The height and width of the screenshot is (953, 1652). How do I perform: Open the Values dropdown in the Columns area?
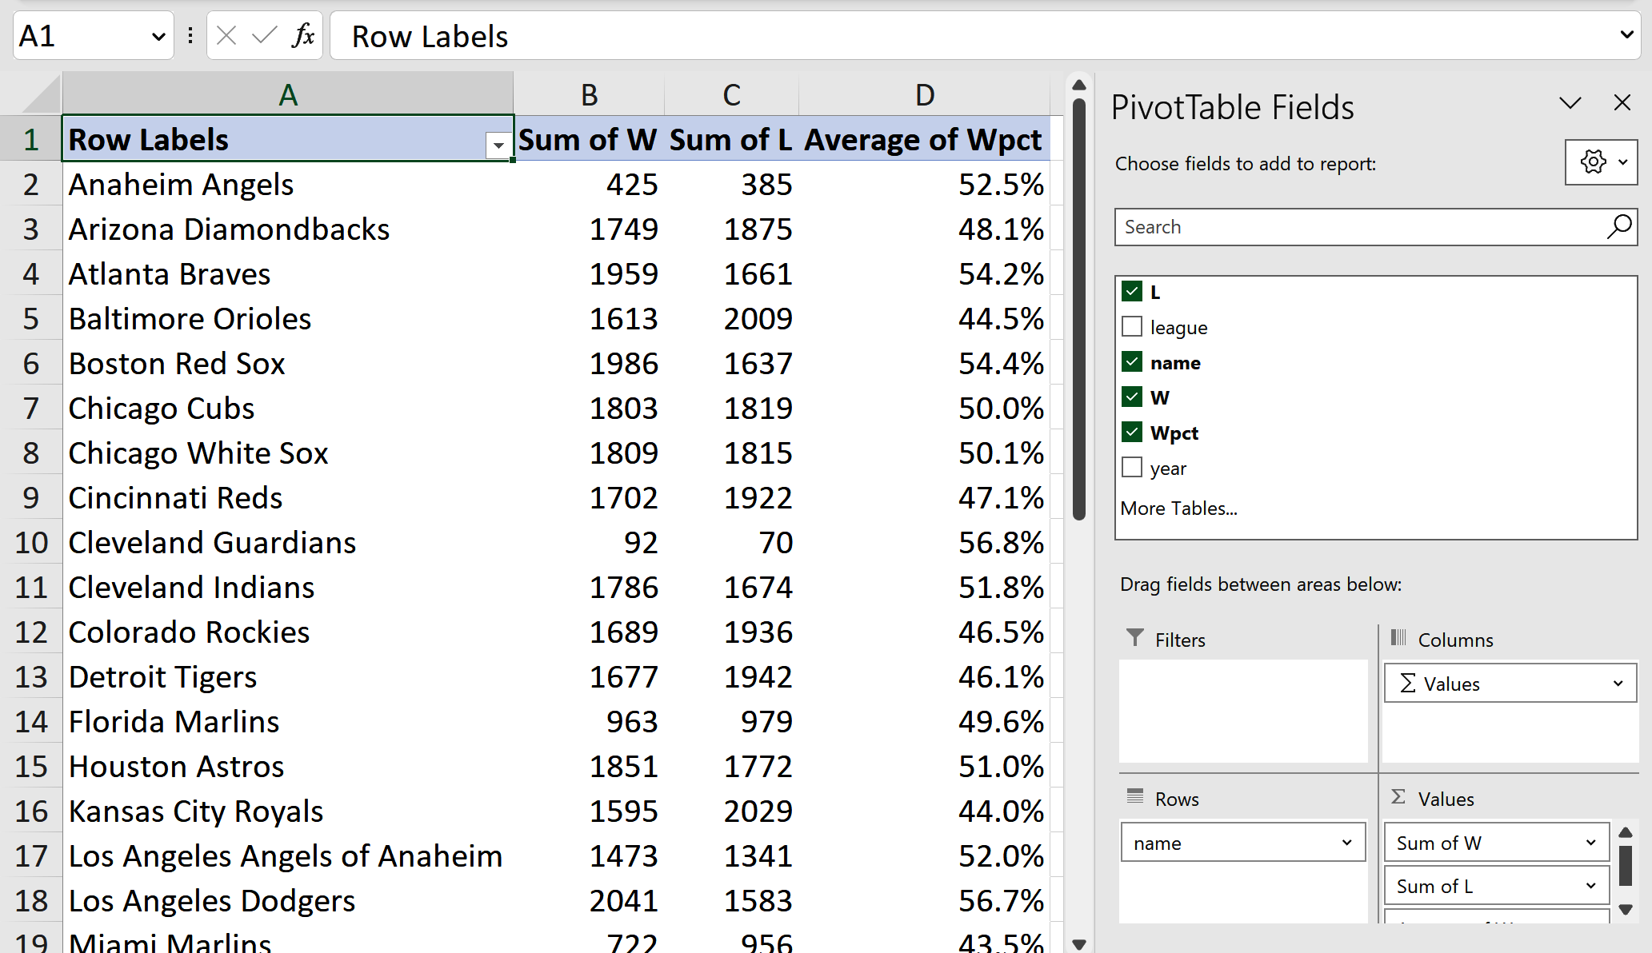coord(1618,684)
